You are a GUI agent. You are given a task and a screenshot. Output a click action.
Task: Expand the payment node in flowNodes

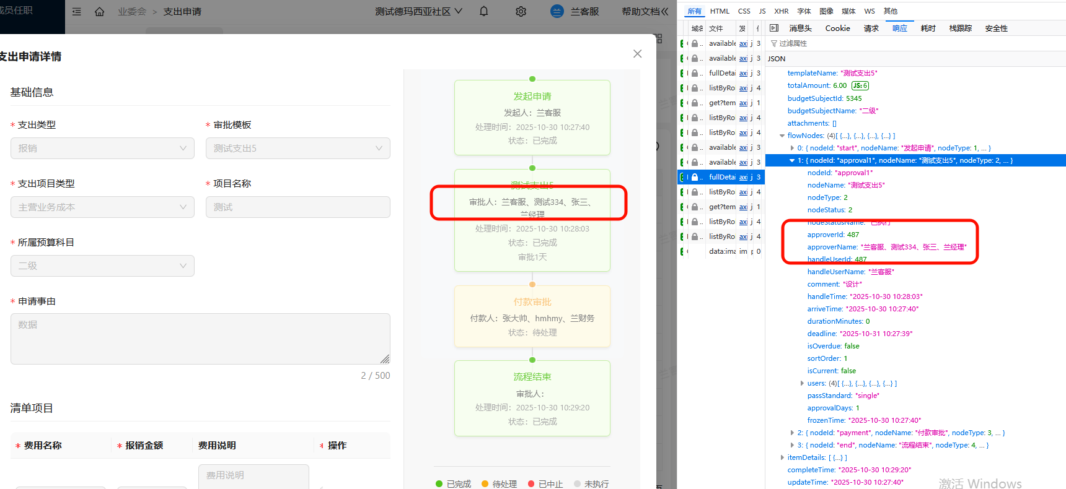tap(792, 433)
